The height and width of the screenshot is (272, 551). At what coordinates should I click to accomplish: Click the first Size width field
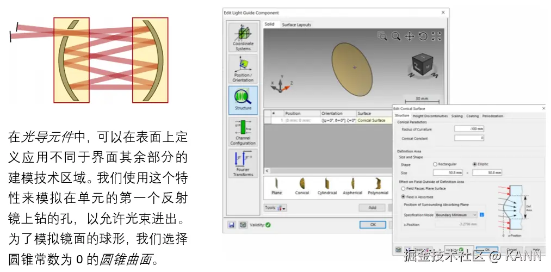point(448,172)
